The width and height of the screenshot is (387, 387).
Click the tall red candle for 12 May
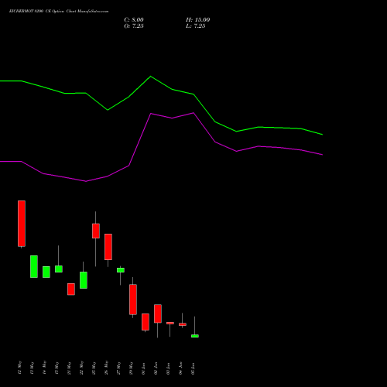coord(22,224)
